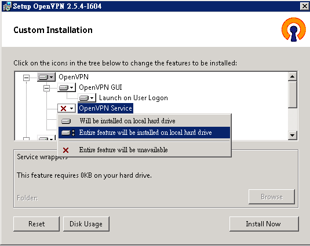
Task: Select the OpenVPN Service tree item label
Action: pyautogui.click(x=105, y=108)
